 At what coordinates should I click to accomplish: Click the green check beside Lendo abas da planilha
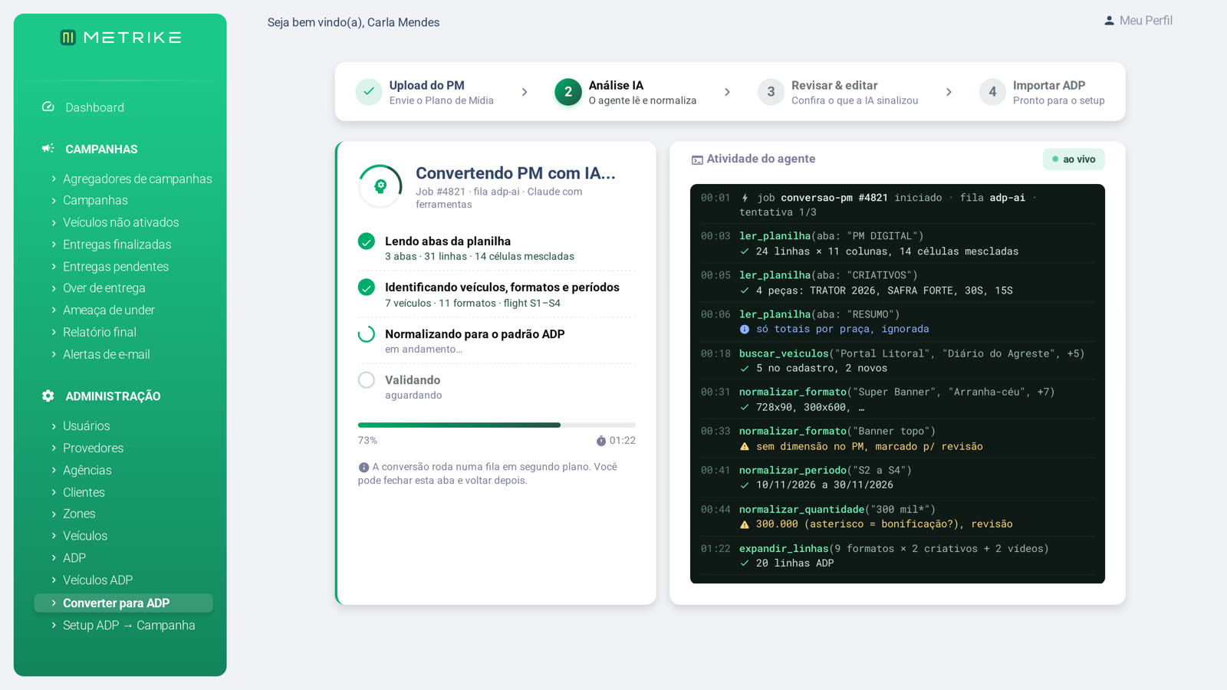[367, 242]
